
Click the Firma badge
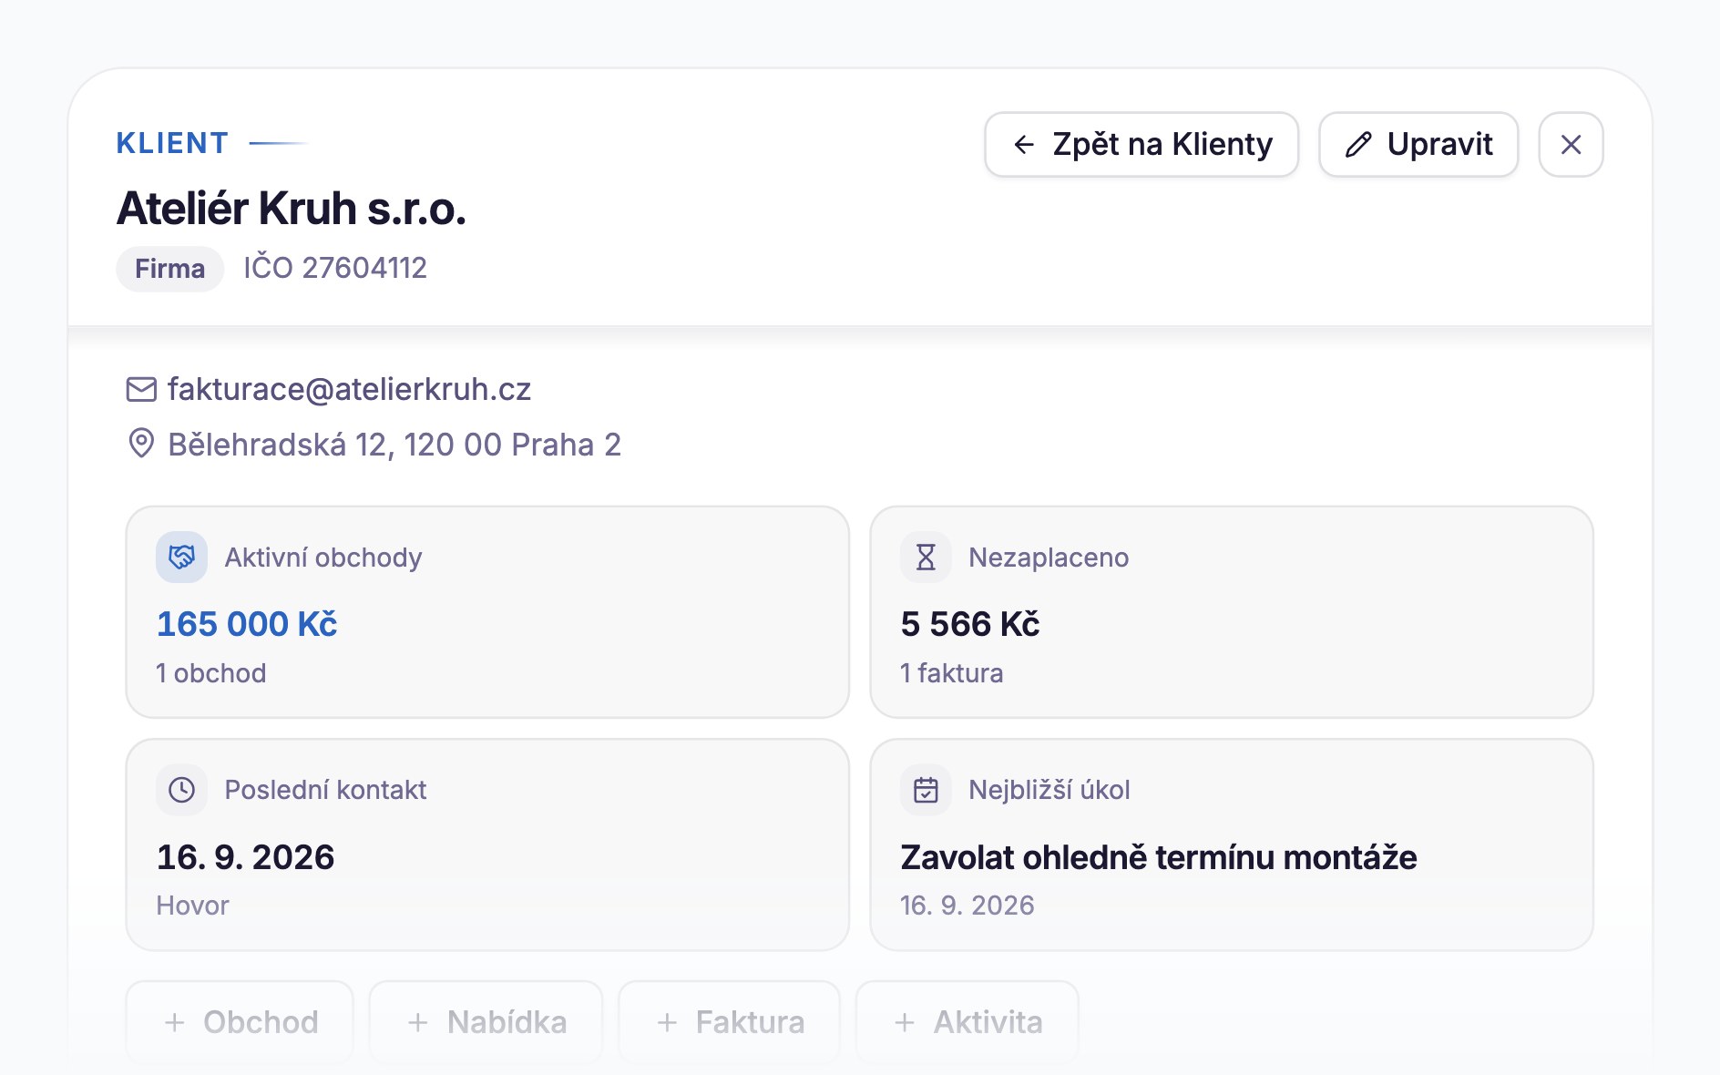click(169, 269)
